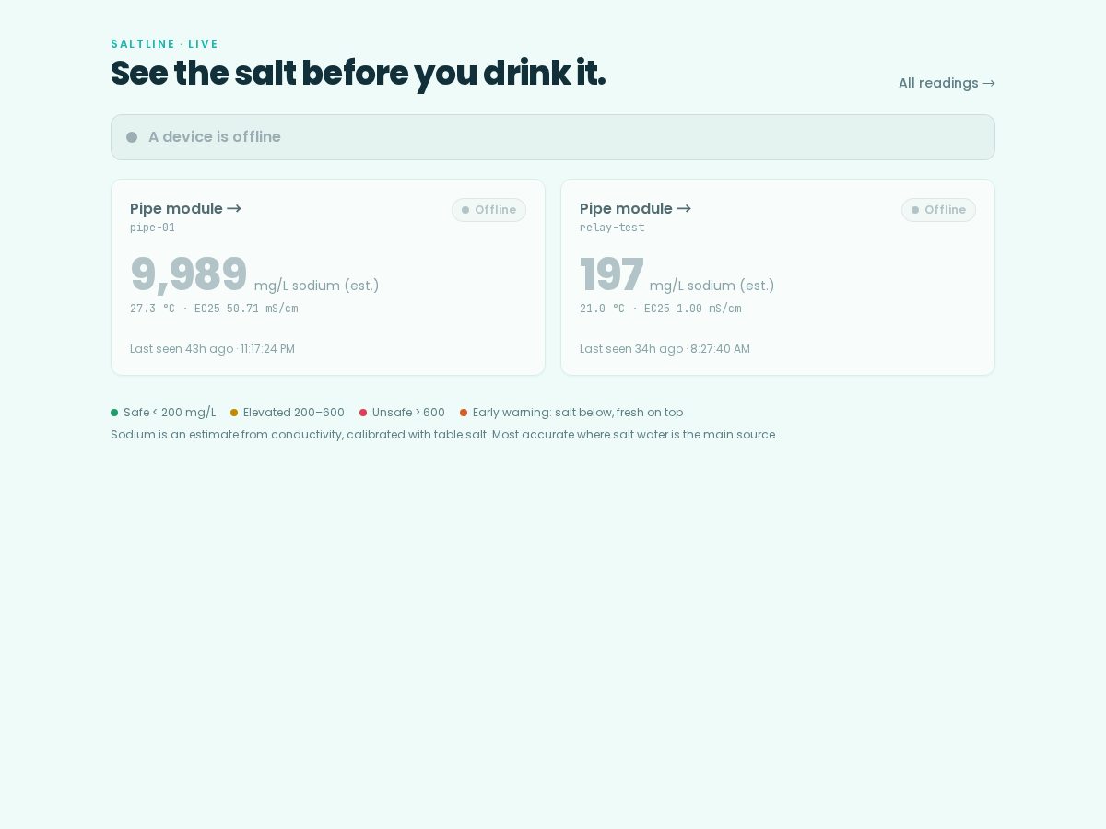Click the 'Safe < 200 mg/L' legend text
1106x829 pixels.
coord(170,413)
